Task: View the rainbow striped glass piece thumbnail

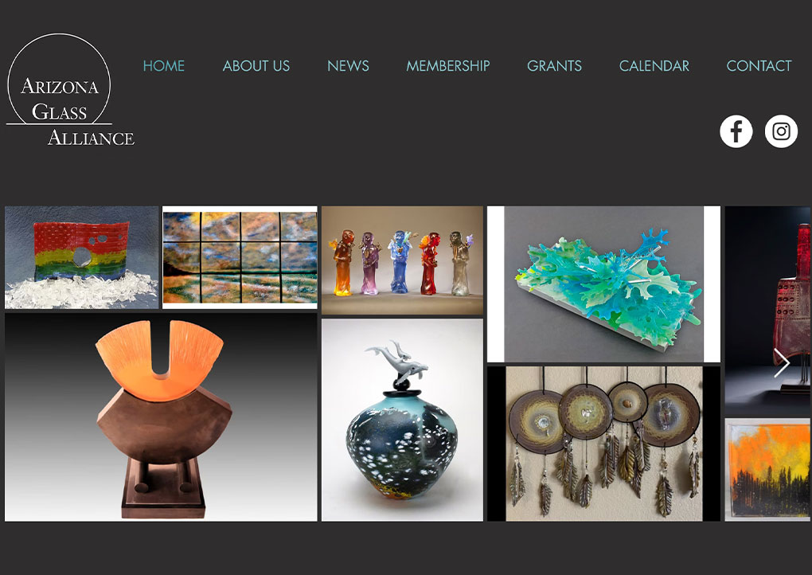Action: point(82,257)
